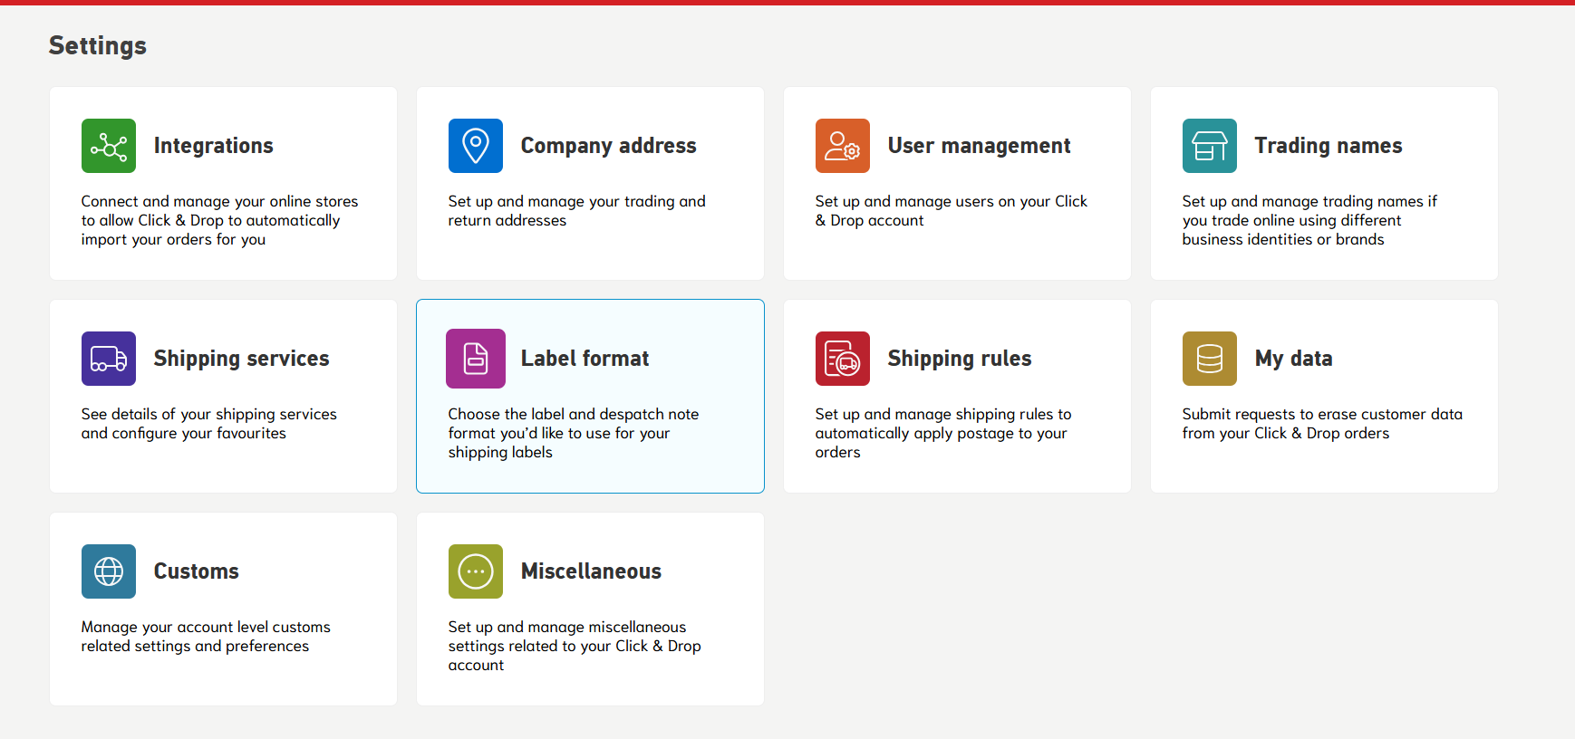This screenshot has width=1575, height=739.
Task: Open Shipping services title
Action: 241,359
